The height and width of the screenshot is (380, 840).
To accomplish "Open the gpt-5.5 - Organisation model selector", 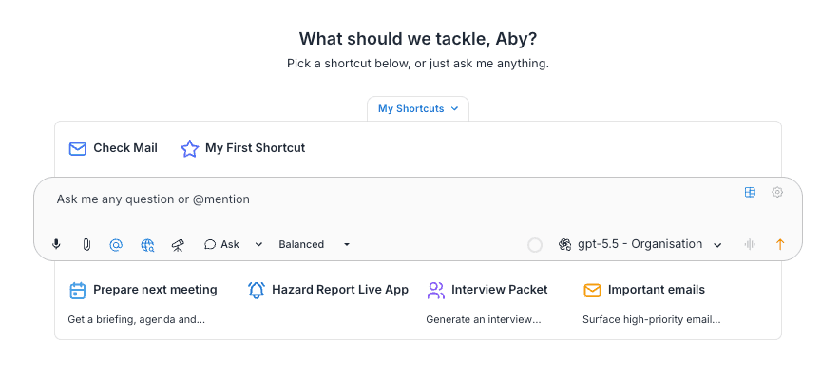I will pos(640,244).
